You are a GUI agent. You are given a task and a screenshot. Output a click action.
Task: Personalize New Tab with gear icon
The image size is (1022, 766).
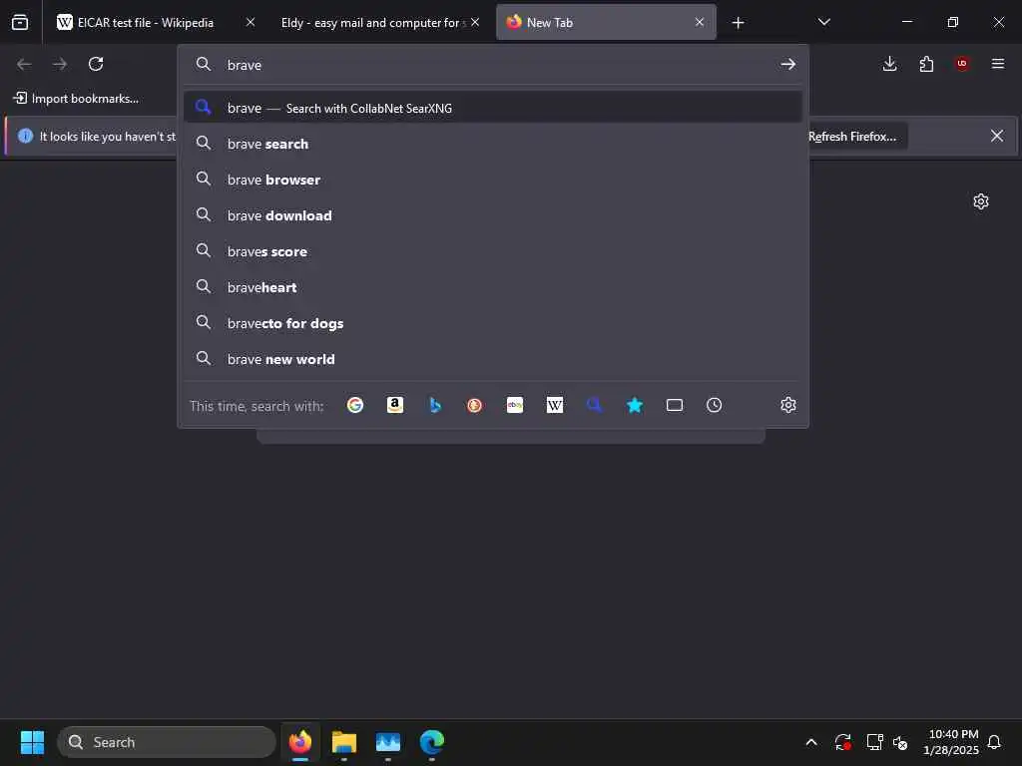981,201
